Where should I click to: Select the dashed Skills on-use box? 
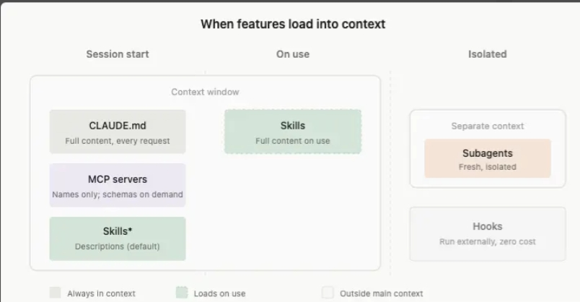(x=293, y=131)
